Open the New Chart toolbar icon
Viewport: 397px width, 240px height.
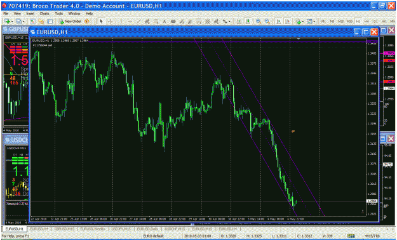(x=7, y=22)
